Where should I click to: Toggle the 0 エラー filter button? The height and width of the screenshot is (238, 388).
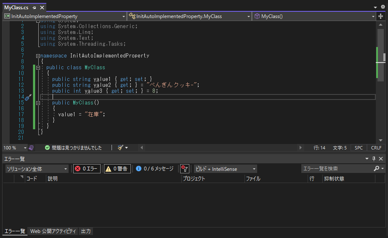tap(87, 169)
